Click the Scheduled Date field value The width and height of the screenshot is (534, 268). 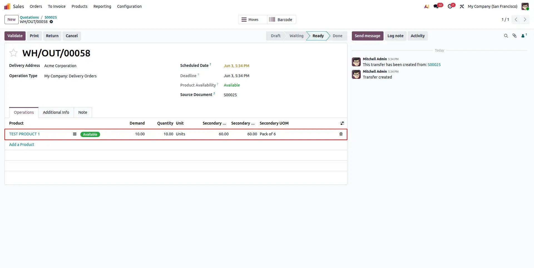(236, 66)
